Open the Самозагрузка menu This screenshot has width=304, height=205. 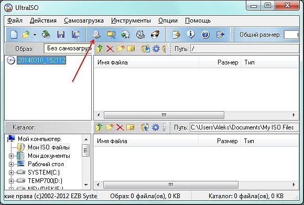84,20
